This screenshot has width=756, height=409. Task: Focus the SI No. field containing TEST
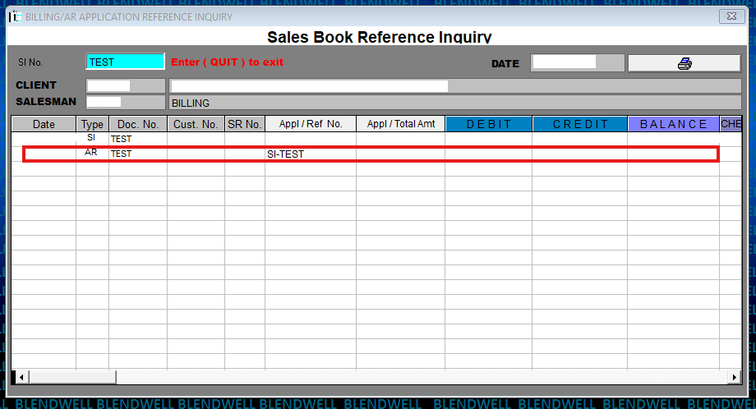[126, 62]
